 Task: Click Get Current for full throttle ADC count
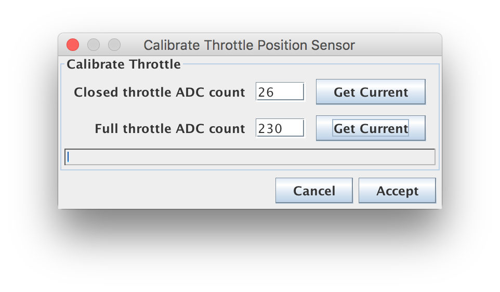pos(371,128)
